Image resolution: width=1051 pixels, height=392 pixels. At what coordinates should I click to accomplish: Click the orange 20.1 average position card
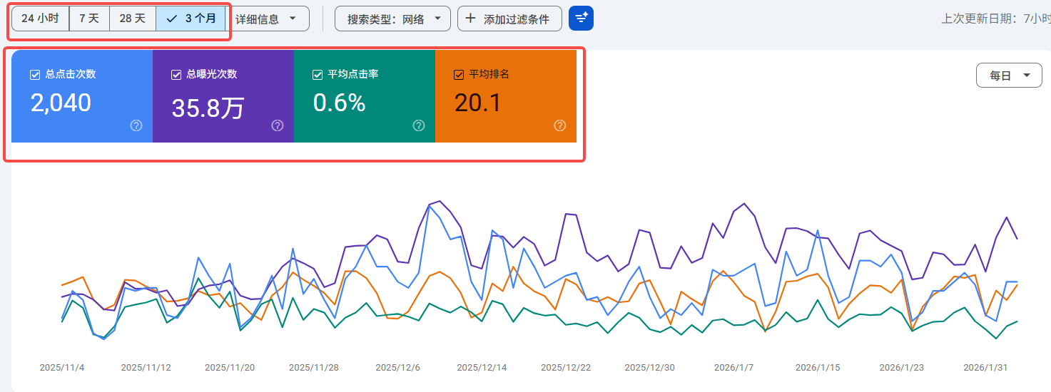click(x=505, y=96)
